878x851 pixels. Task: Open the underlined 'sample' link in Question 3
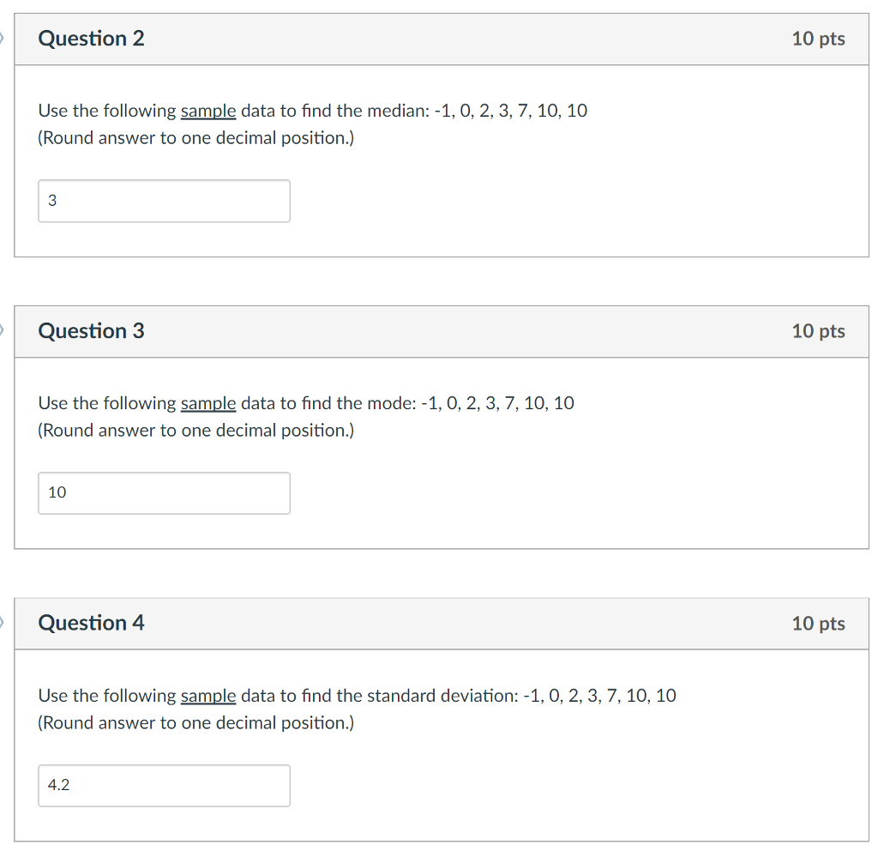[x=208, y=403]
